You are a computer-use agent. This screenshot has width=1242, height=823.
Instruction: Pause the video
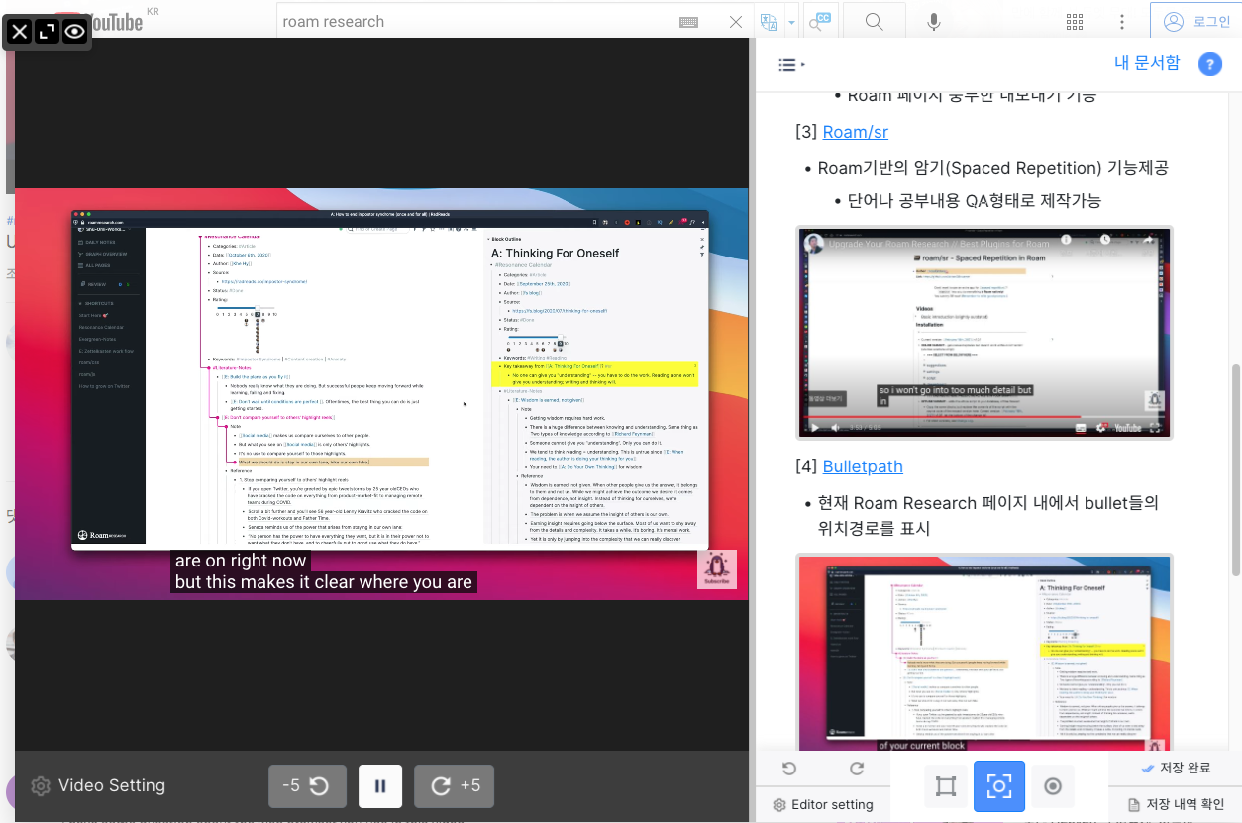point(380,786)
